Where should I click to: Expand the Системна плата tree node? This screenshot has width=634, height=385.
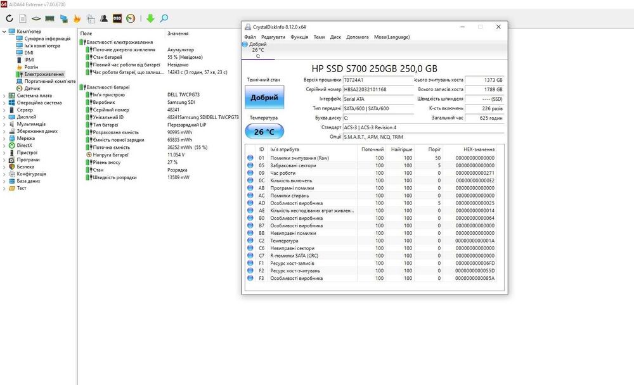[x=4, y=96]
